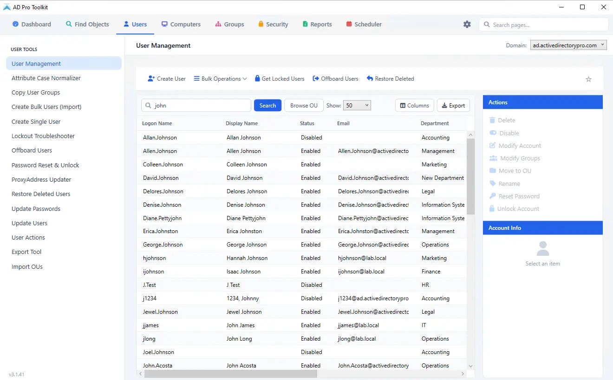Expand the Bulk Operations dropdown
Image resolution: width=613 pixels, height=380 pixels.
click(x=221, y=79)
